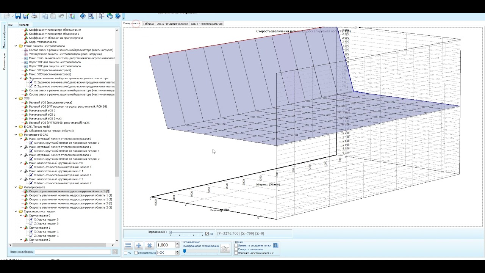The image size is (485, 273).
Task: Select 'Базовый УОЗ (высокая нагрузка)' tree item
Action: 50,102
